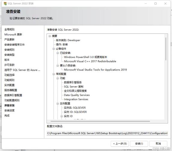Select the 数据库引擎配置 sidebar step
This screenshot has height=151, width=172.
pyautogui.click(x=13, y=95)
